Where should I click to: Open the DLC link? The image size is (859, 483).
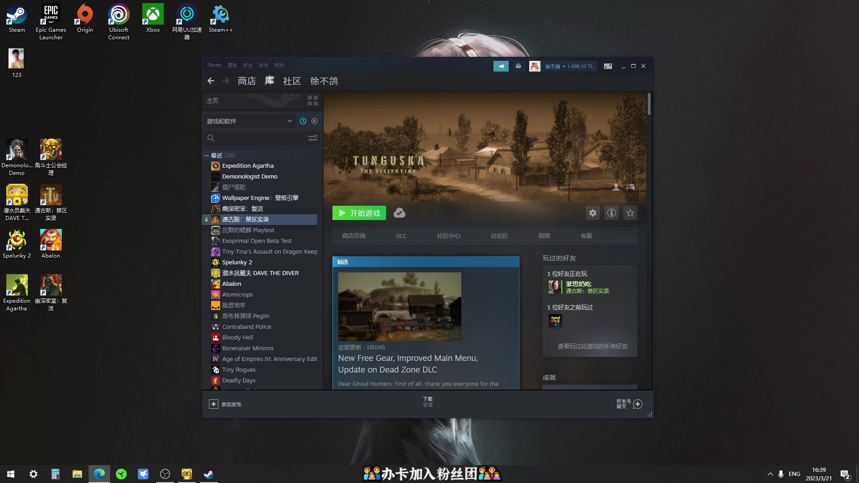pos(401,236)
